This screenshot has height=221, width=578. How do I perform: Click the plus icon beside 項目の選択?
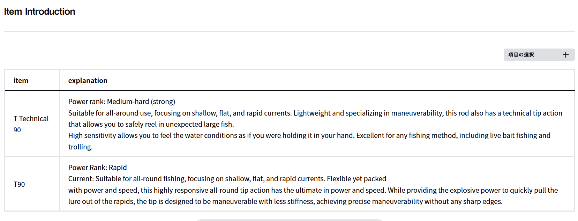point(565,55)
